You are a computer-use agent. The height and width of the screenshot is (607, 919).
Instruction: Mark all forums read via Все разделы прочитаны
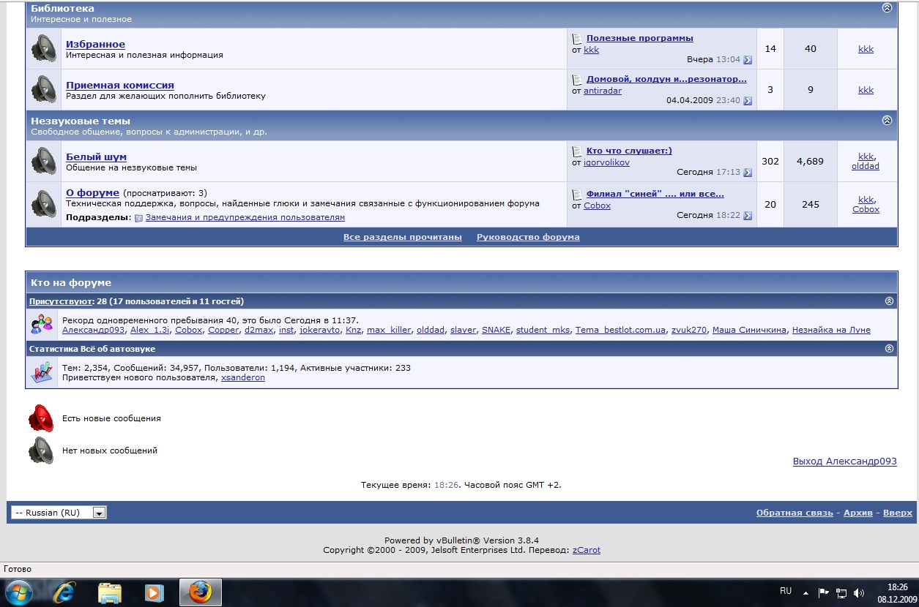click(x=402, y=237)
